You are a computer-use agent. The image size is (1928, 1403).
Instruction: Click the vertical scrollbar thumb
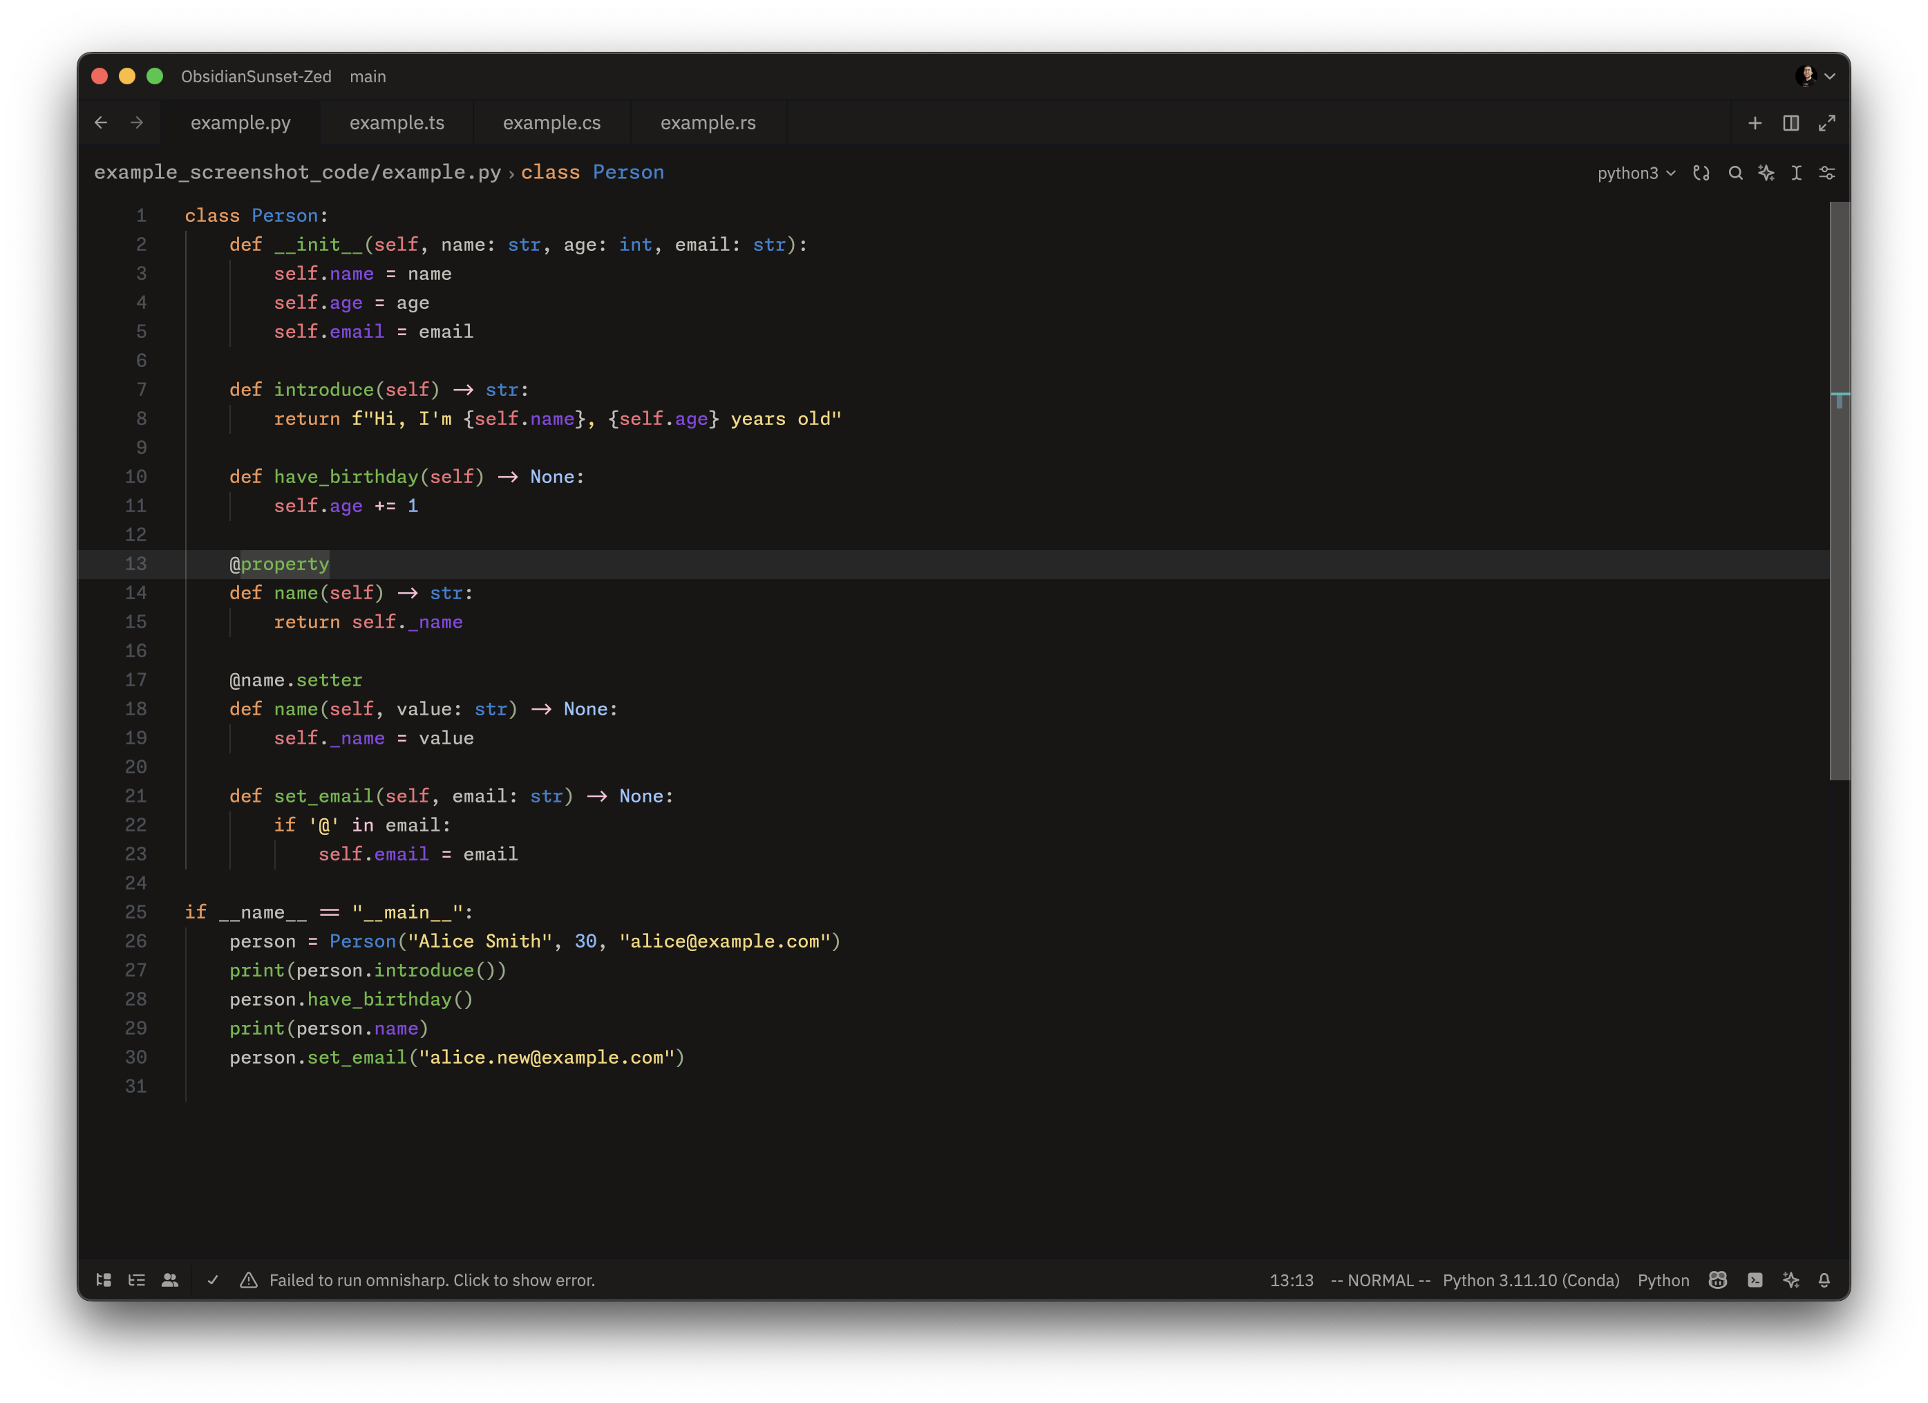point(1839,491)
